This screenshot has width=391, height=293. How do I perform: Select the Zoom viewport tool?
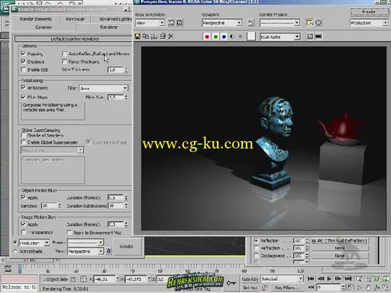359,279
